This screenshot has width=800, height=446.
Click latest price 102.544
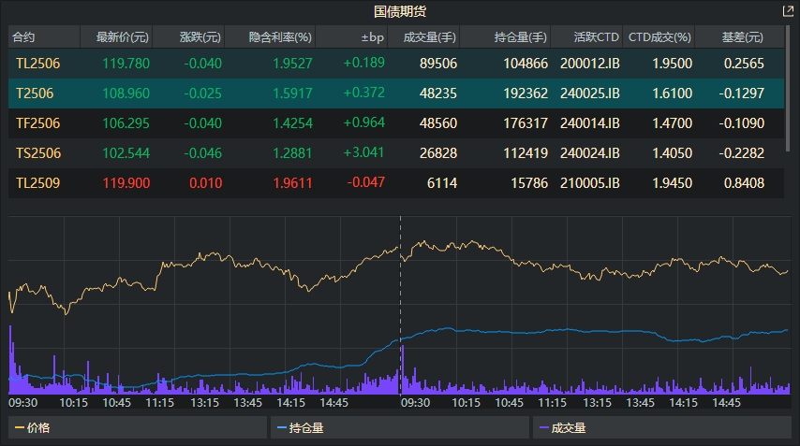point(126,153)
